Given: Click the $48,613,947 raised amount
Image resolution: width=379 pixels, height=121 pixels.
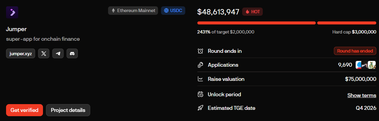Looking at the screenshot, I should point(218,12).
